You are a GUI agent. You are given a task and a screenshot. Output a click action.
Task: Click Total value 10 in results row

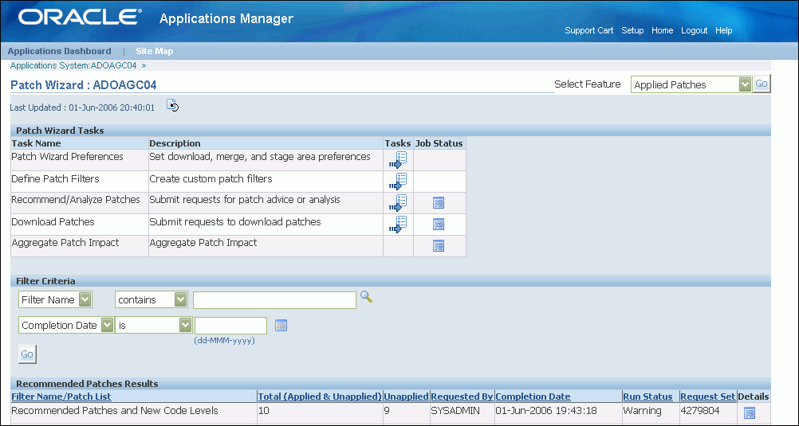point(263,410)
